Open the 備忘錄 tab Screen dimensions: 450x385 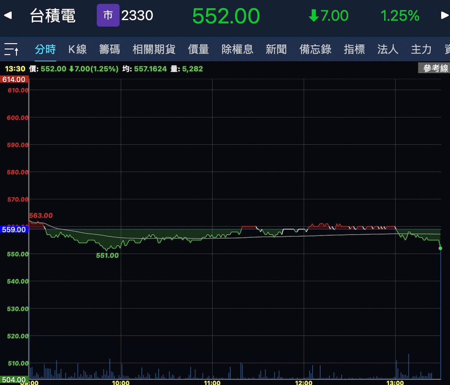(x=315, y=49)
